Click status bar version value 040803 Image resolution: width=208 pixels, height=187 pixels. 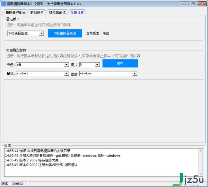click(x=18, y=184)
